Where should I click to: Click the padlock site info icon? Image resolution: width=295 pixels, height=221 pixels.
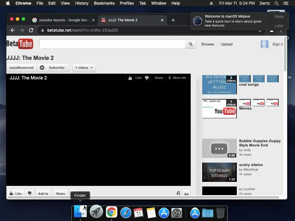(43, 30)
